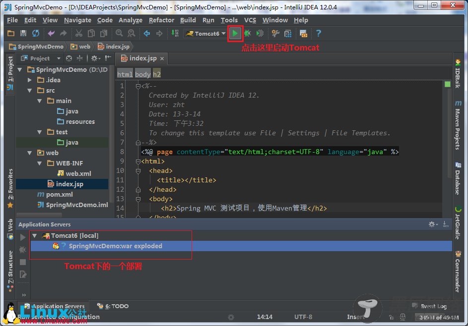Click the Application Servers debug icon
Viewport: 468px width, 326px height.
click(x=23, y=250)
